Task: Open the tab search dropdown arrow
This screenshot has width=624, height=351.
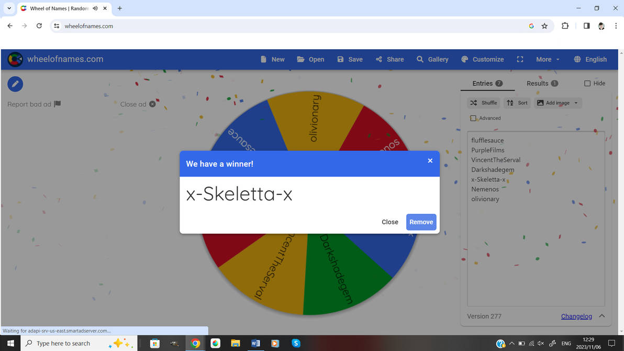Action: click(9, 8)
